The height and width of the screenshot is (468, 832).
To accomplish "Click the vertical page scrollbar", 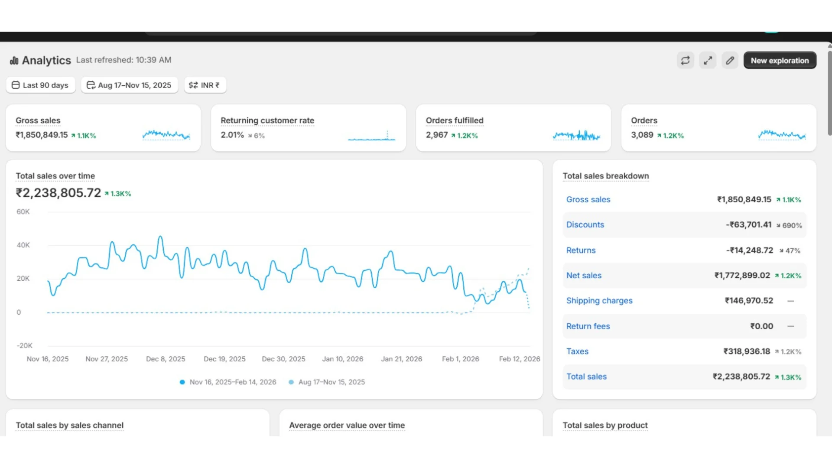I will 829,93.
